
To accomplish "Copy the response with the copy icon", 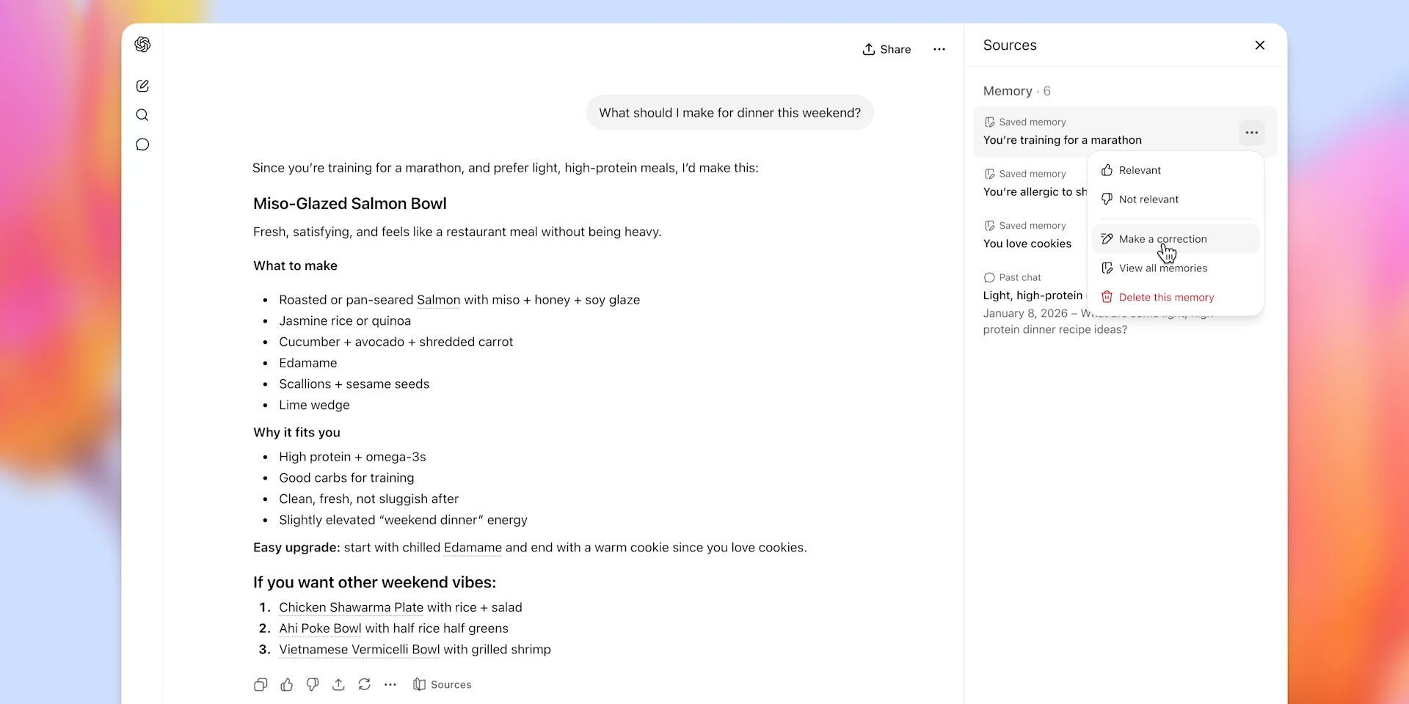I will coord(261,684).
